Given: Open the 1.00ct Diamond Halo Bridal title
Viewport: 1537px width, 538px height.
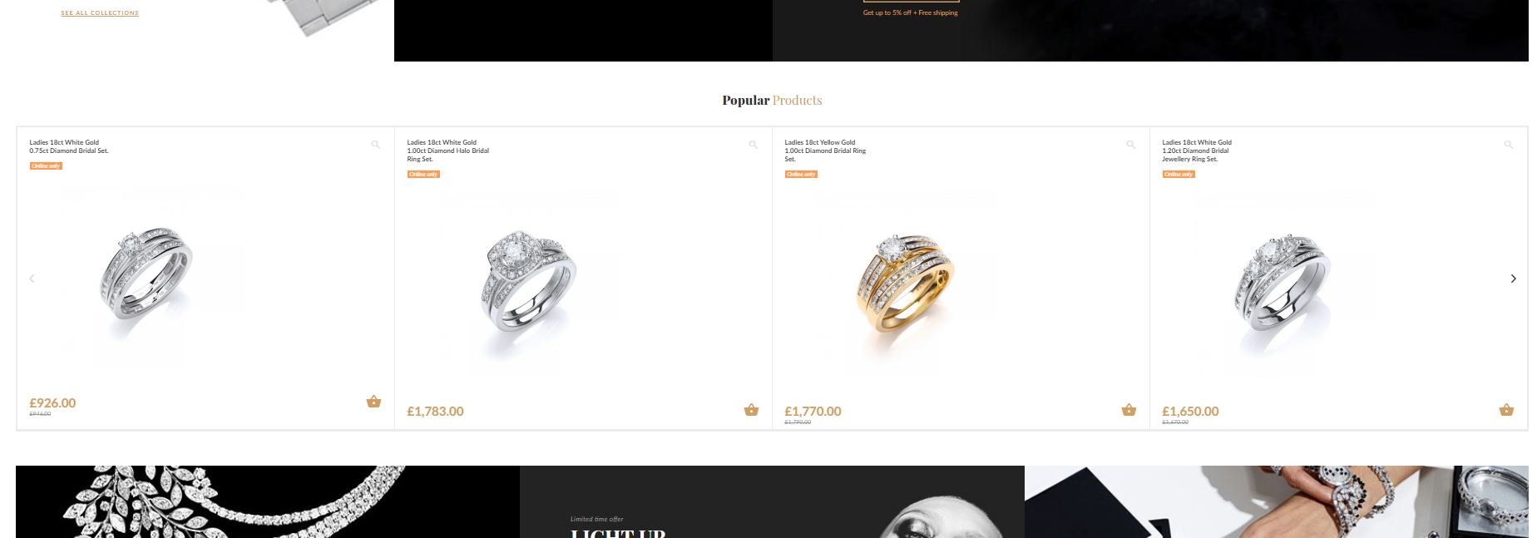Looking at the screenshot, I should (448, 151).
